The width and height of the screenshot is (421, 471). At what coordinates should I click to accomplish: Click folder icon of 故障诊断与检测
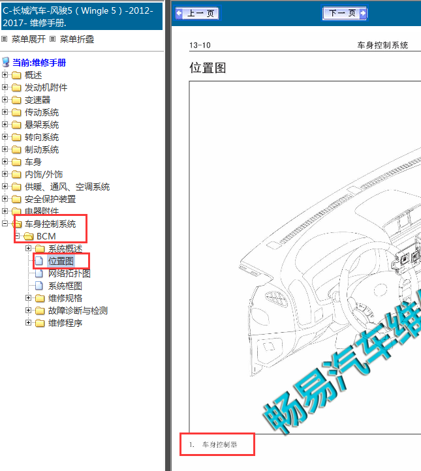[x=40, y=311]
